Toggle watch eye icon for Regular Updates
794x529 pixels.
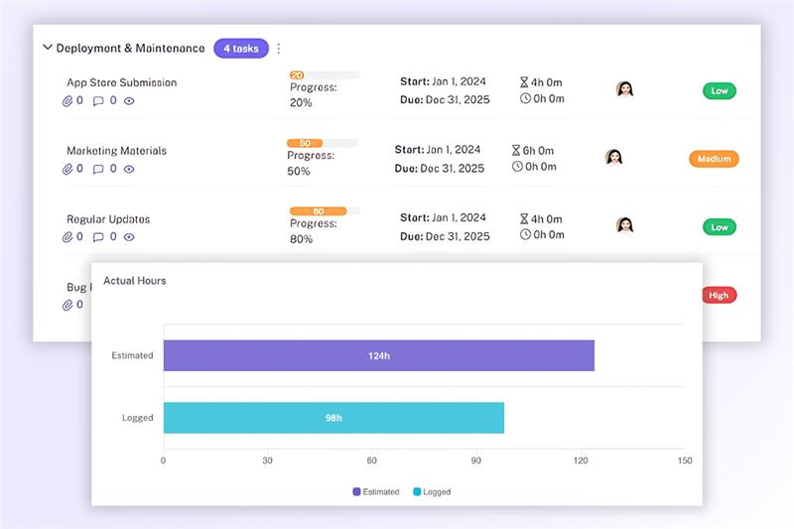(129, 237)
